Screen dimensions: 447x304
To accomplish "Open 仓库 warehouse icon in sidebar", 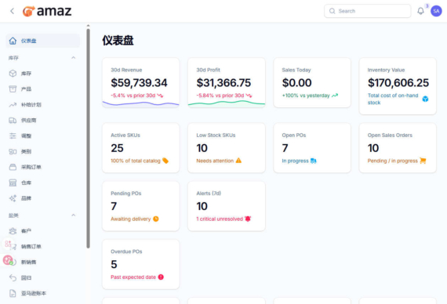I will coord(13,183).
